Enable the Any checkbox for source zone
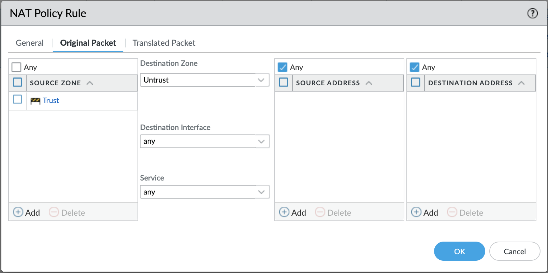The image size is (548, 273). click(16, 67)
